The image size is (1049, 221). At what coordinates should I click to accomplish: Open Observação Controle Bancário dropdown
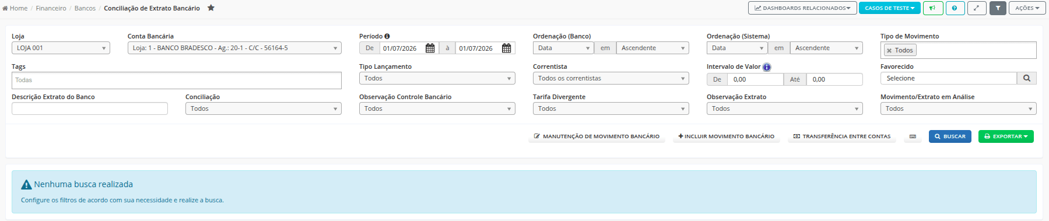pos(437,108)
